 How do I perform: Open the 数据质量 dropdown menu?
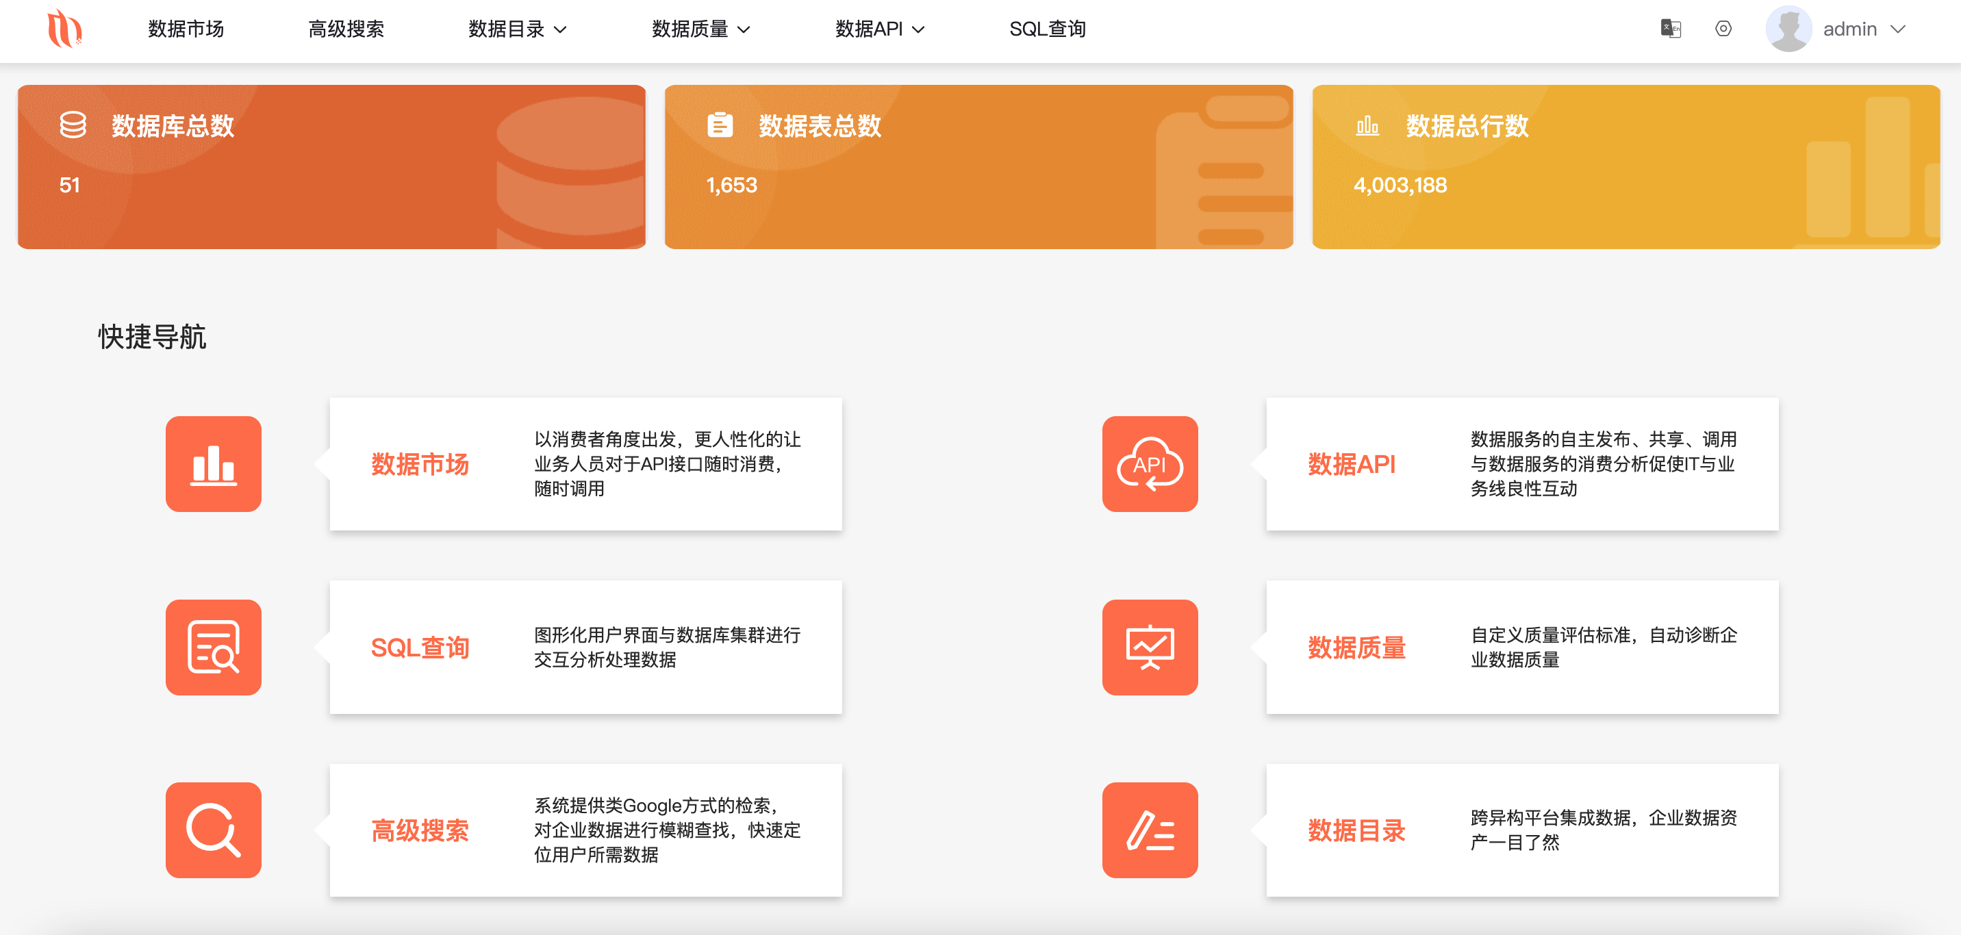(700, 29)
